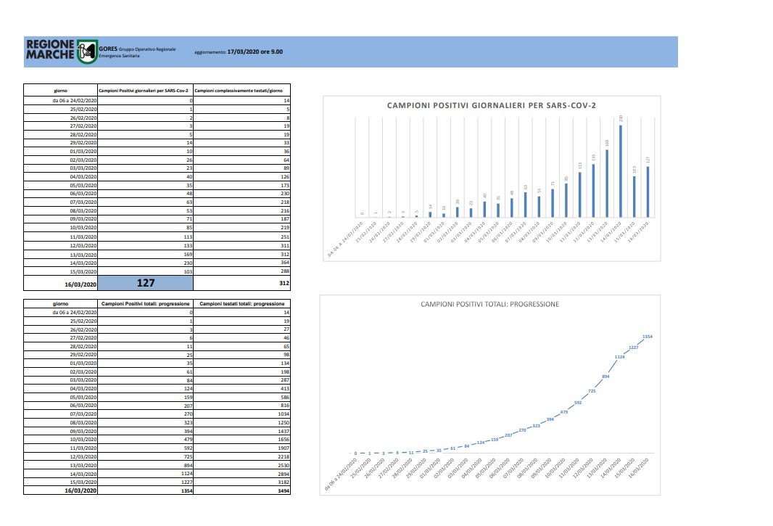Image resolution: width=773 pixels, height=526 pixels.
Task: Click daily table tested cell 89 for 03/03/2020
Action: (241, 168)
